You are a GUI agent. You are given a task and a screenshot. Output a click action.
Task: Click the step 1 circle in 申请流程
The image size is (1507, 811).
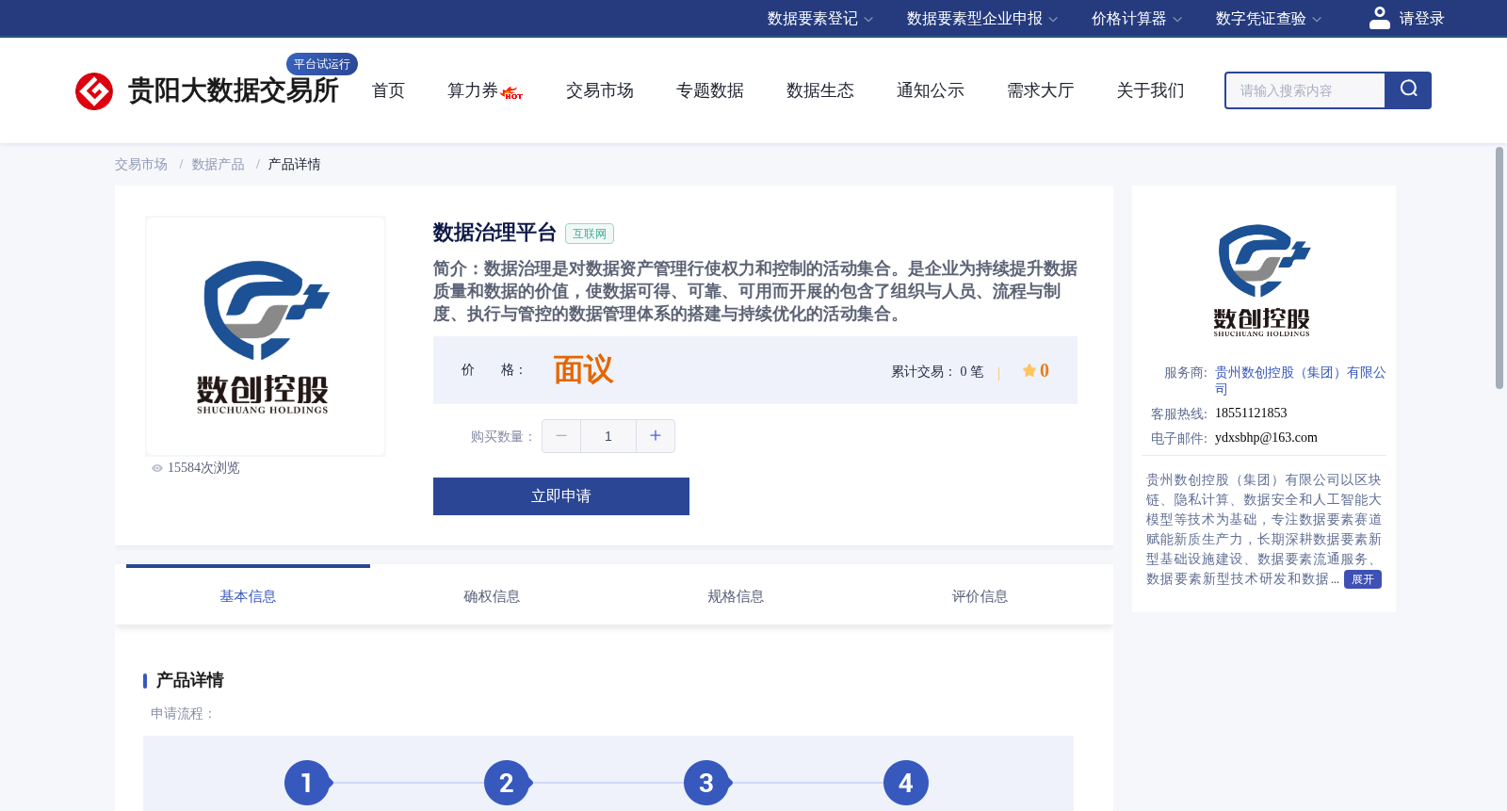(x=307, y=783)
